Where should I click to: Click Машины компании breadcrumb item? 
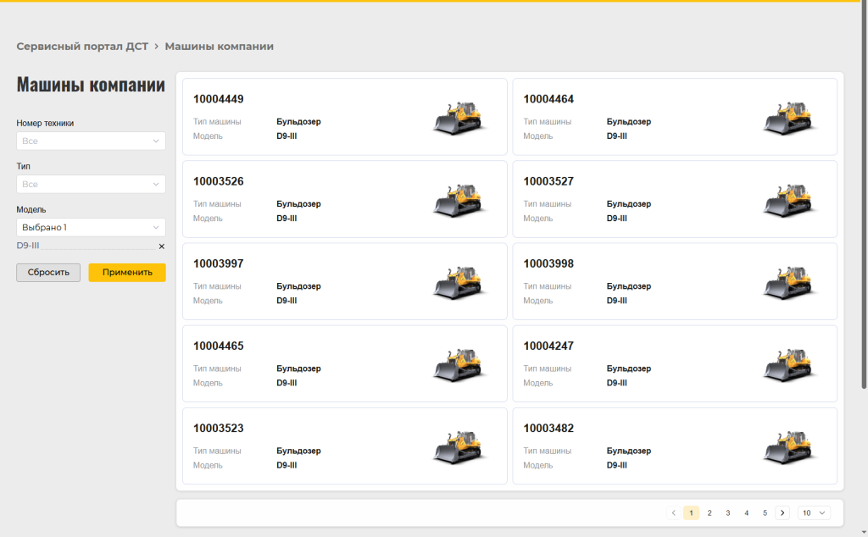click(220, 47)
